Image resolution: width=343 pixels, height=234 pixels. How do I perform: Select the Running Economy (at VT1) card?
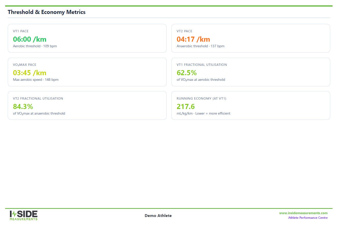click(251, 105)
